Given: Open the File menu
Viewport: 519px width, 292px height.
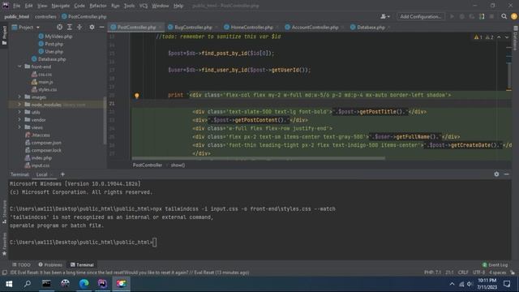Looking at the screenshot, I should point(16,6).
